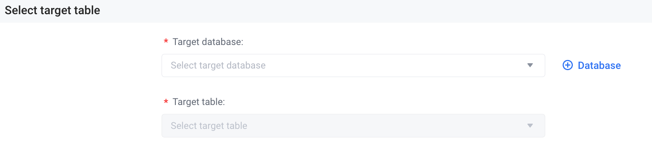This screenshot has height=150, width=652.
Task: Add a new database via blue plus
Action: coord(568,65)
